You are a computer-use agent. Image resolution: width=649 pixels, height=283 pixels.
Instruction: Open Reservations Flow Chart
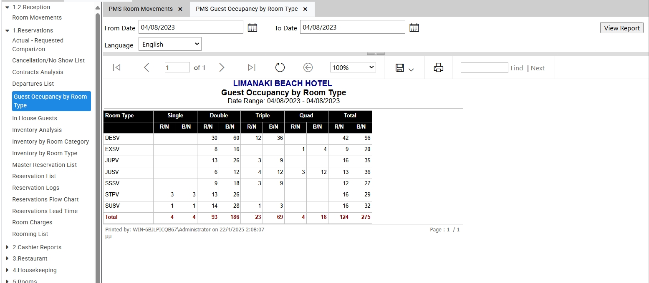pos(45,199)
